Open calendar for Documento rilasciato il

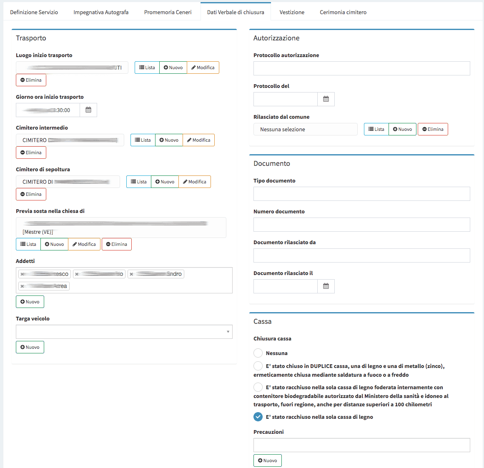[326, 286]
